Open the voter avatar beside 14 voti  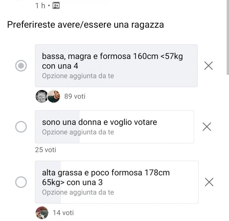pos(42,213)
